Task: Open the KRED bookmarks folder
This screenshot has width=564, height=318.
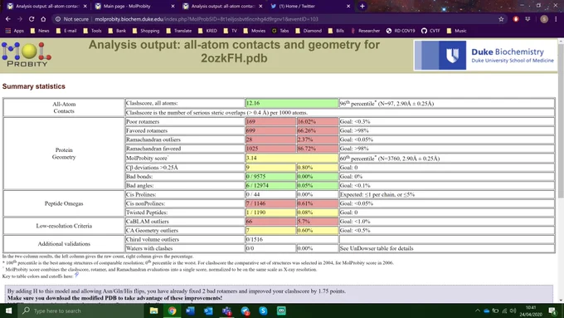Action: [207, 31]
